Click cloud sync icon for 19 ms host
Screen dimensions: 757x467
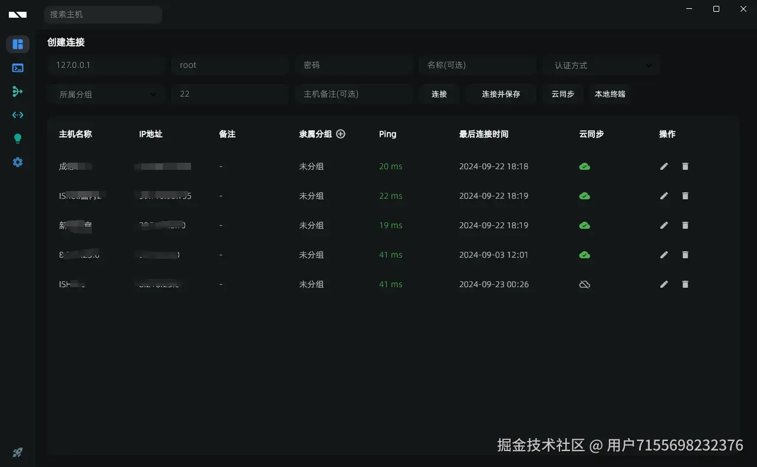tap(585, 226)
